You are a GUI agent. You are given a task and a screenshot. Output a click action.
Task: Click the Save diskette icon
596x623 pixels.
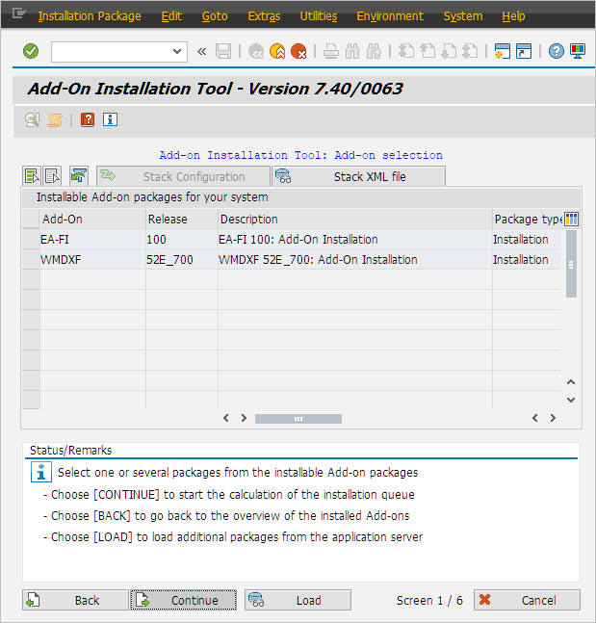point(223,51)
